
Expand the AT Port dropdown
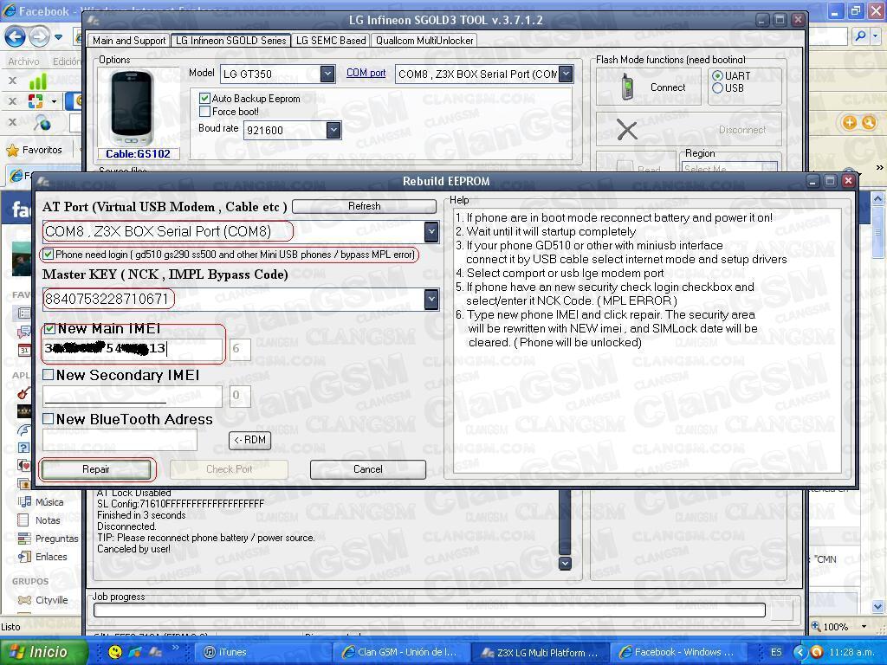[x=431, y=232]
